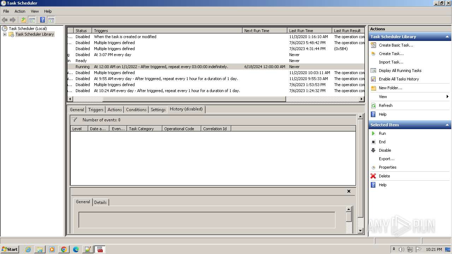Click the volume speaker tray icon
This screenshot has width=452, height=254.
tap(401, 249)
